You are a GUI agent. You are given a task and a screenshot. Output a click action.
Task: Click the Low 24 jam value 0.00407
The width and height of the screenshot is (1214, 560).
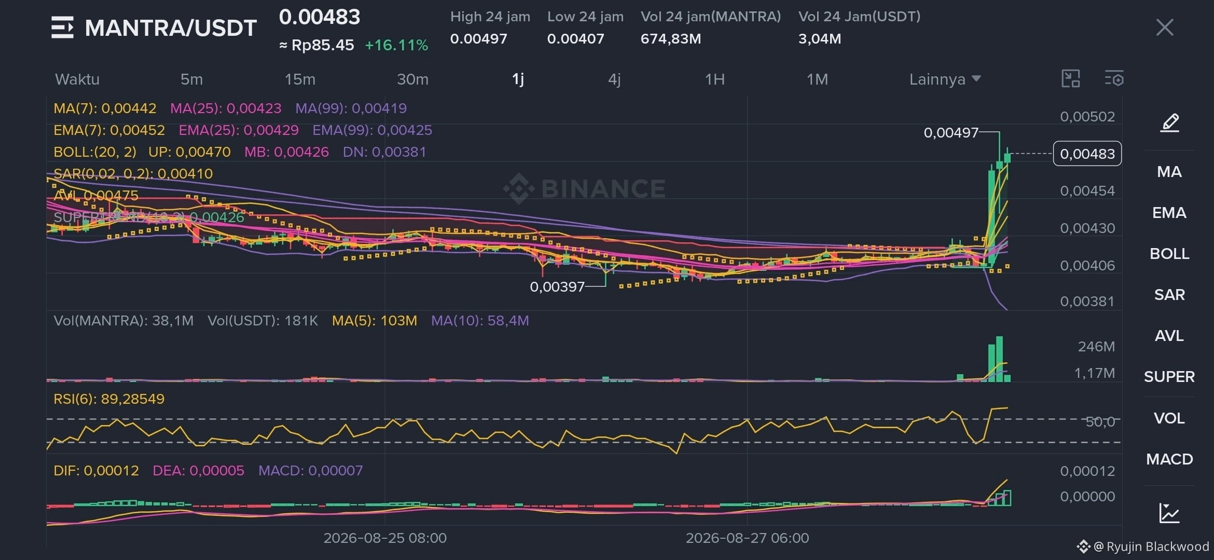[x=575, y=39]
